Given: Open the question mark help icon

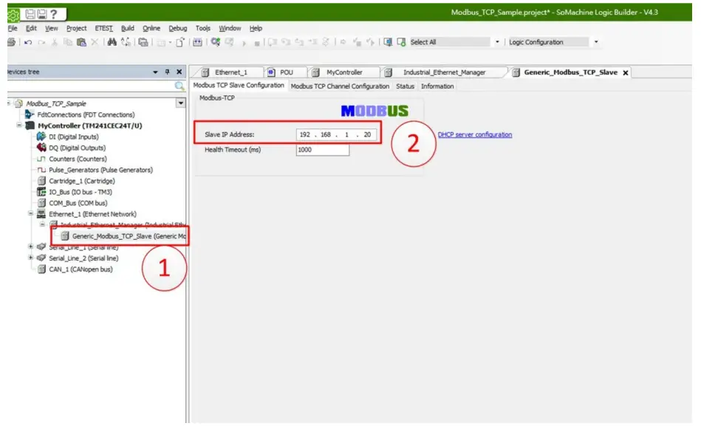Looking at the screenshot, I should 54,14.
